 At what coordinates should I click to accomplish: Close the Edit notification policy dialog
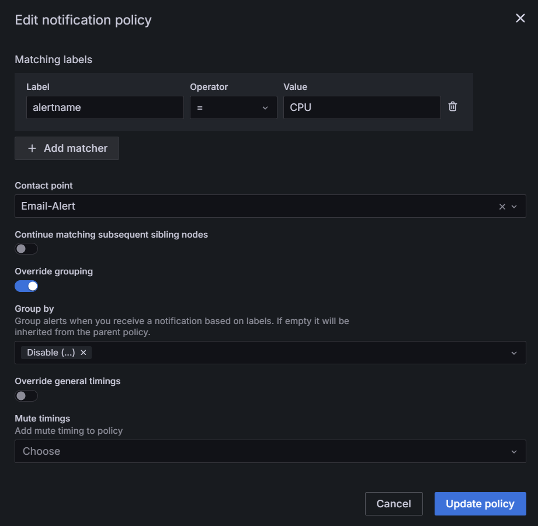520,19
